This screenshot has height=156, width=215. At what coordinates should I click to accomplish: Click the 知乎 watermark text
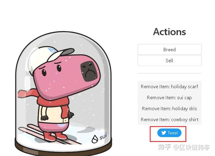pyautogui.click(x=164, y=147)
